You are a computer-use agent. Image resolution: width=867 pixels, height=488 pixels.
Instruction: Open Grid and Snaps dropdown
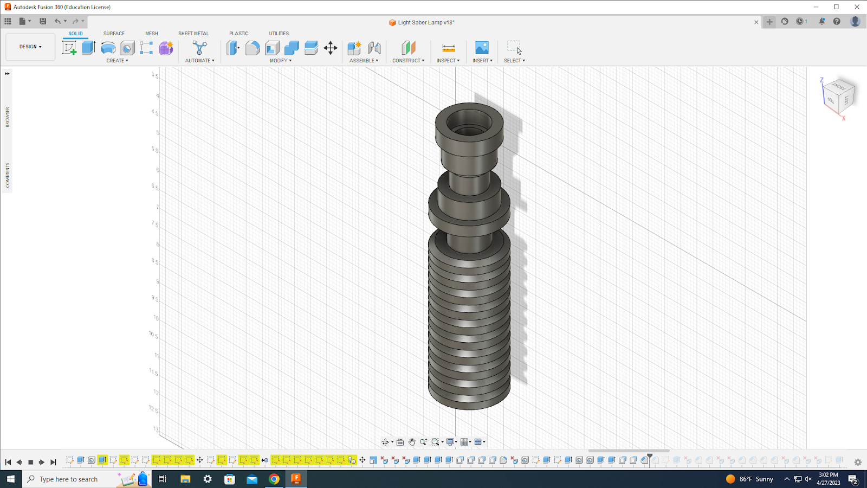(465, 442)
